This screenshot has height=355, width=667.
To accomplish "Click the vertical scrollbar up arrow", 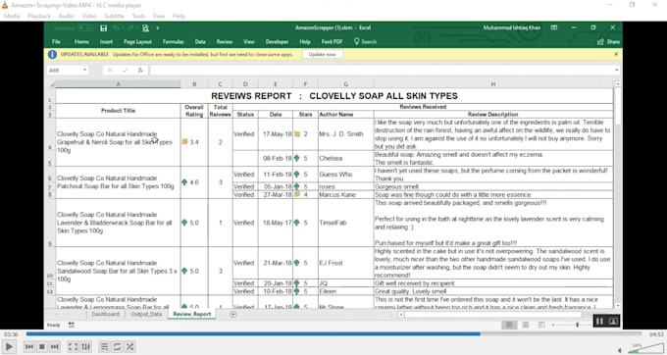I will pos(617,84).
